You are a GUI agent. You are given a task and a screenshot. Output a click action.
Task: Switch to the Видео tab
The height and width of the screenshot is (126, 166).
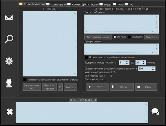[105, 4]
